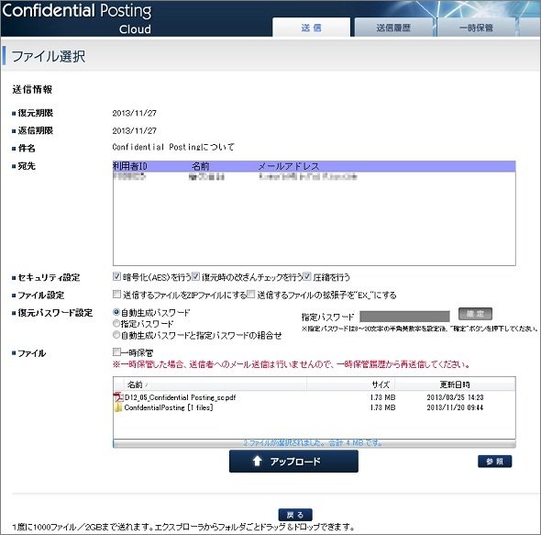The height and width of the screenshot is (535, 541).
Task: Toggle the 圧縮を行う checkbox
Action: [x=307, y=276]
